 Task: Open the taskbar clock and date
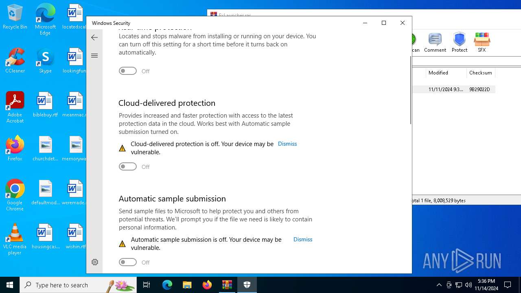(487, 285)
